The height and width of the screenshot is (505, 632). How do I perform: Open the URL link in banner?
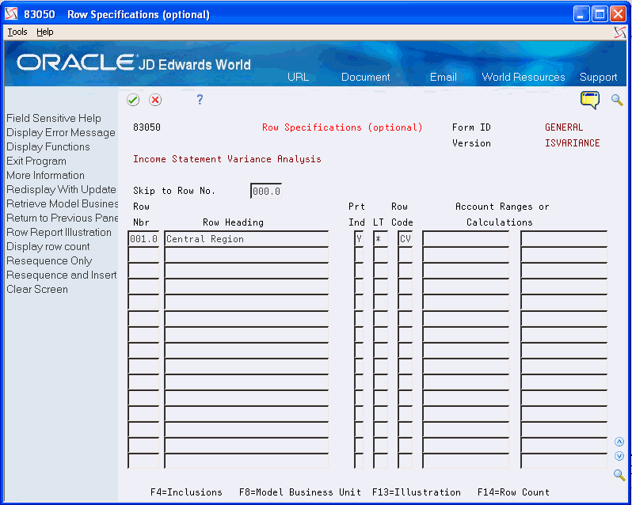299,77
